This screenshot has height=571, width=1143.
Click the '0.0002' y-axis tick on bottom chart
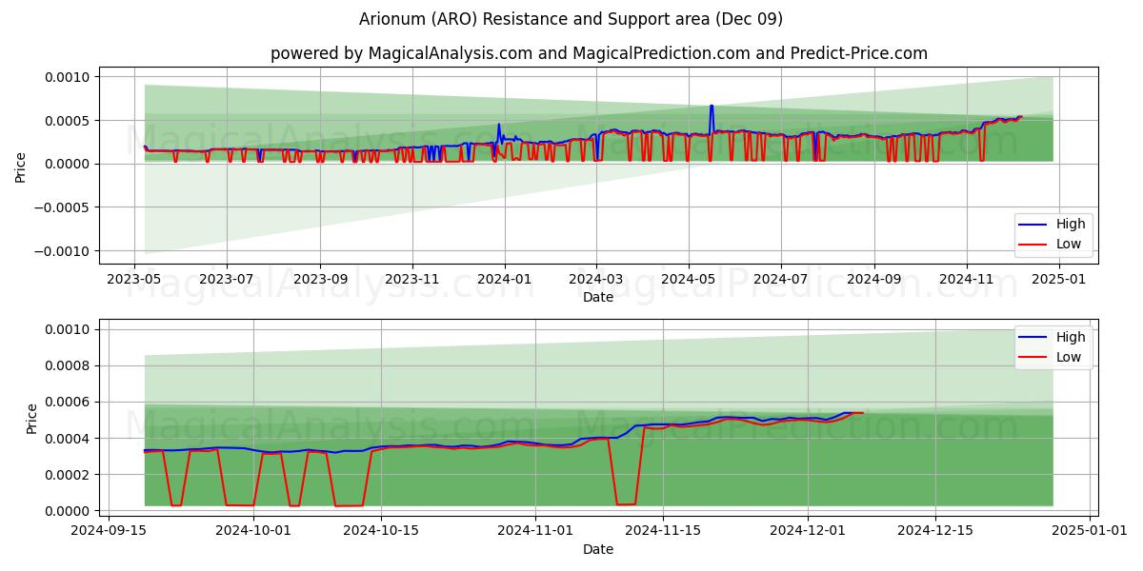click(69, 475)
